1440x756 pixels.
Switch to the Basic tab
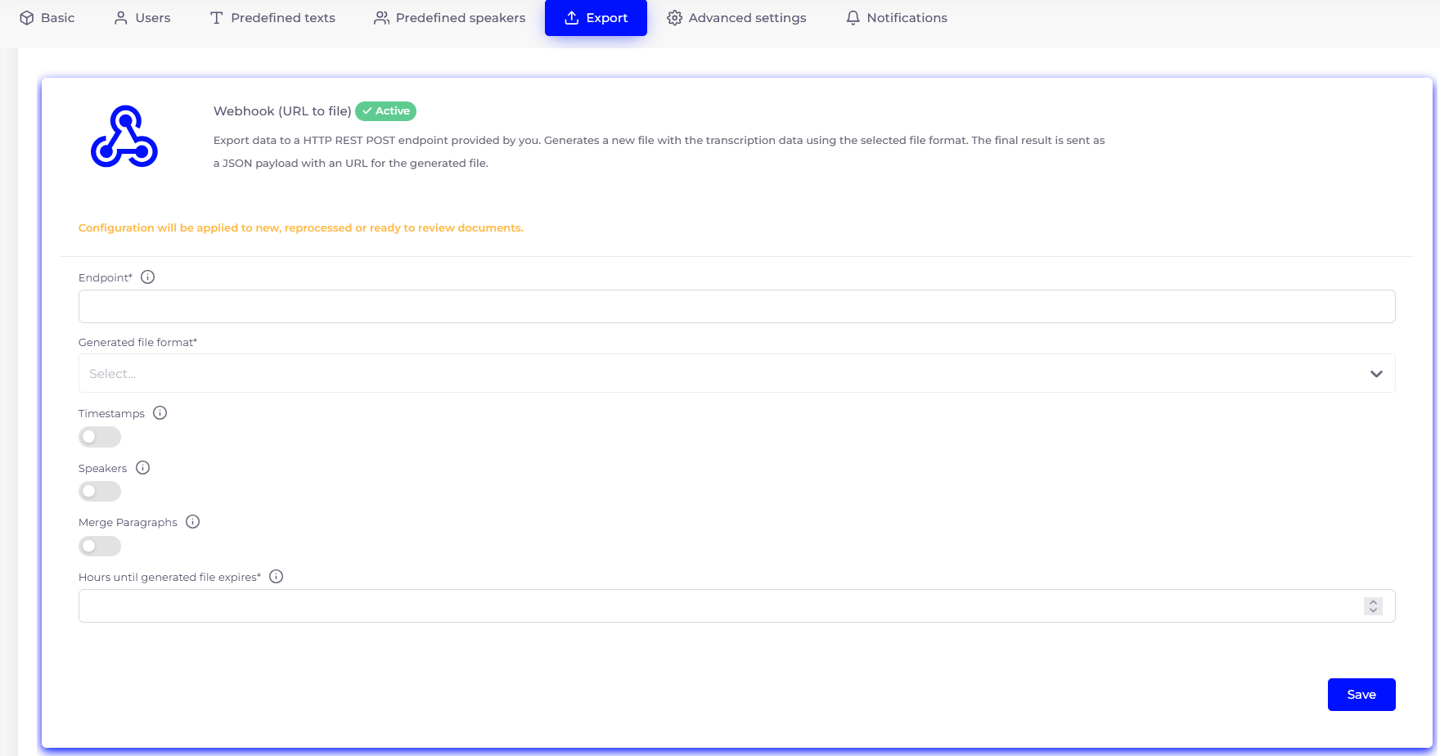point(47,18)
